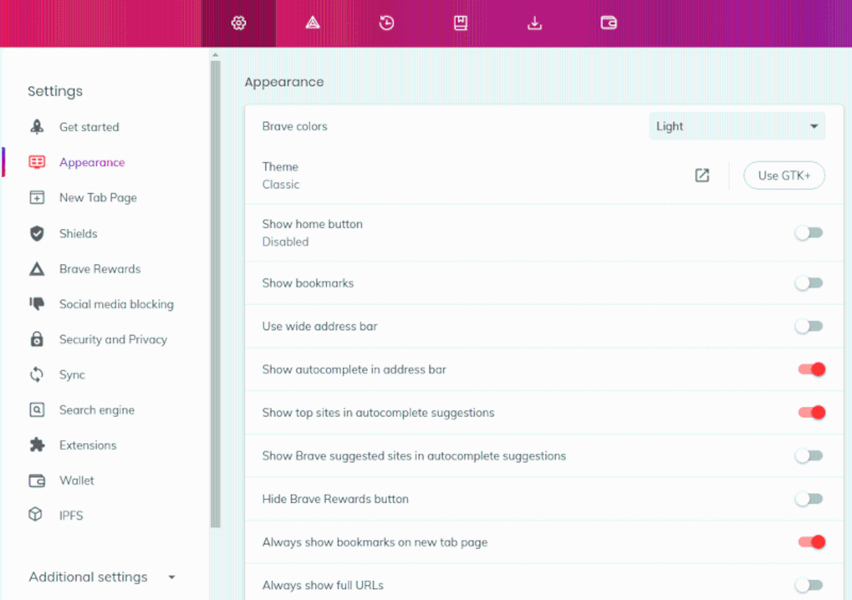Open Shields settings section

coord(78,234)
